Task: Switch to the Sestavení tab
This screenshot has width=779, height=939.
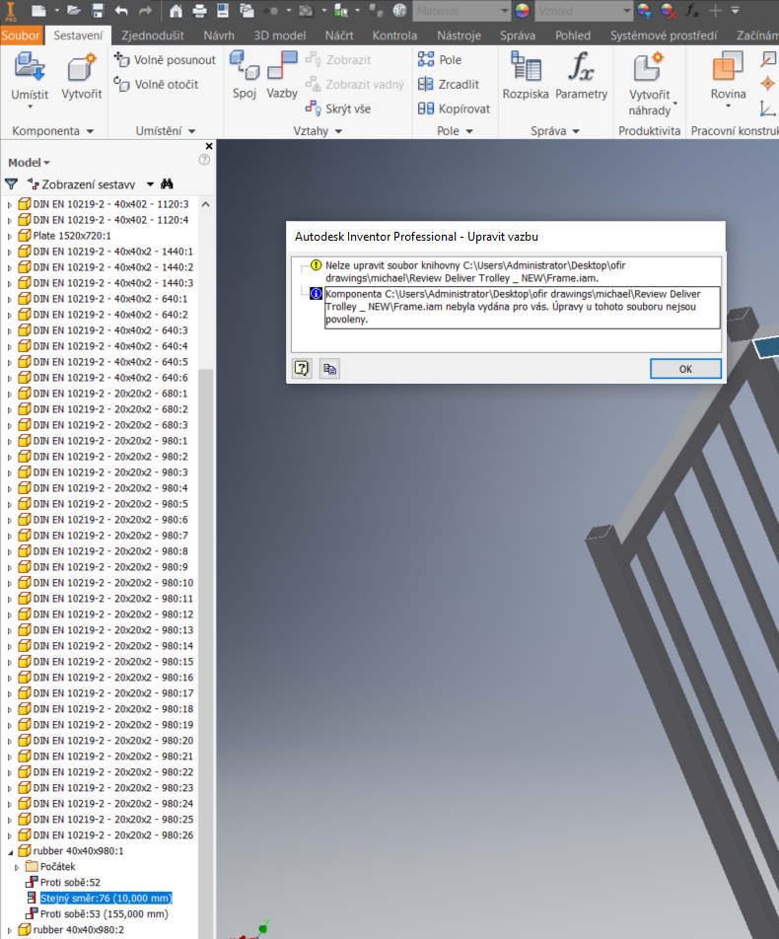Action: (78, 36)
